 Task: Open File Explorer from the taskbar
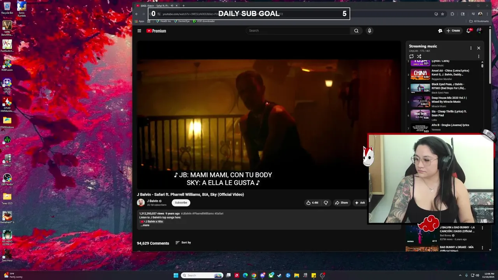296,275
